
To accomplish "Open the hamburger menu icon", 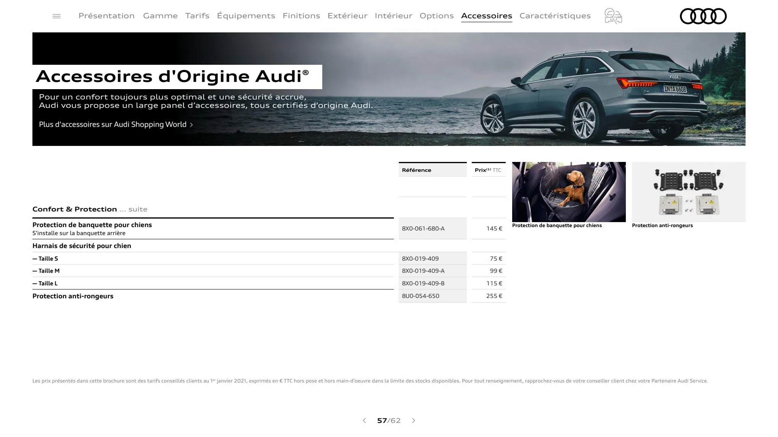I will click(x=56, y=16).
